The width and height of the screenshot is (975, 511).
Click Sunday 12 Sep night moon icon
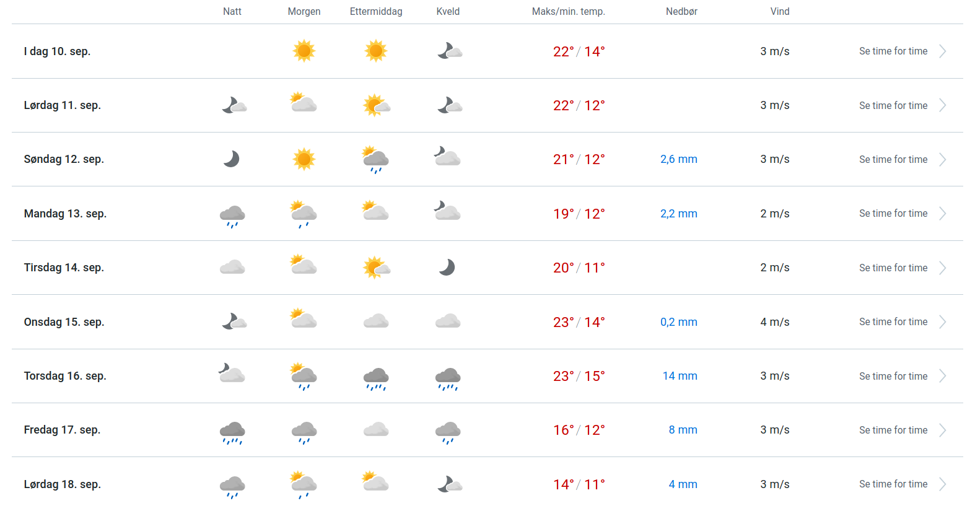(232, 159)
